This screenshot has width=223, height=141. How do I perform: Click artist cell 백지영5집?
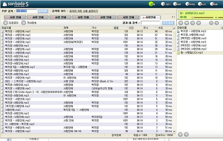pyautogui.click(x=97, y=117)
